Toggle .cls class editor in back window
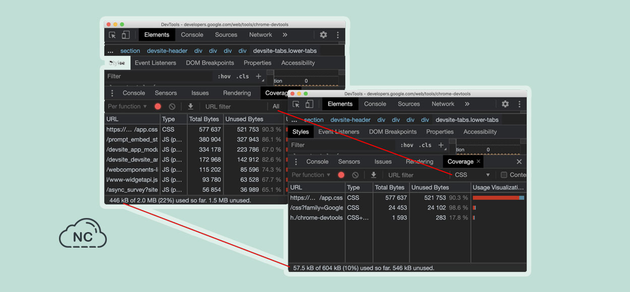The width and height of the screenshot is (630, 292). click(x=242, y=76)
